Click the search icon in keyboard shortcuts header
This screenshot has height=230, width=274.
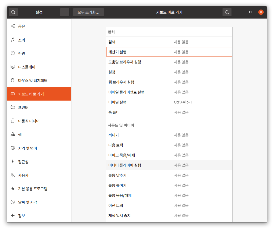point(227,12)
